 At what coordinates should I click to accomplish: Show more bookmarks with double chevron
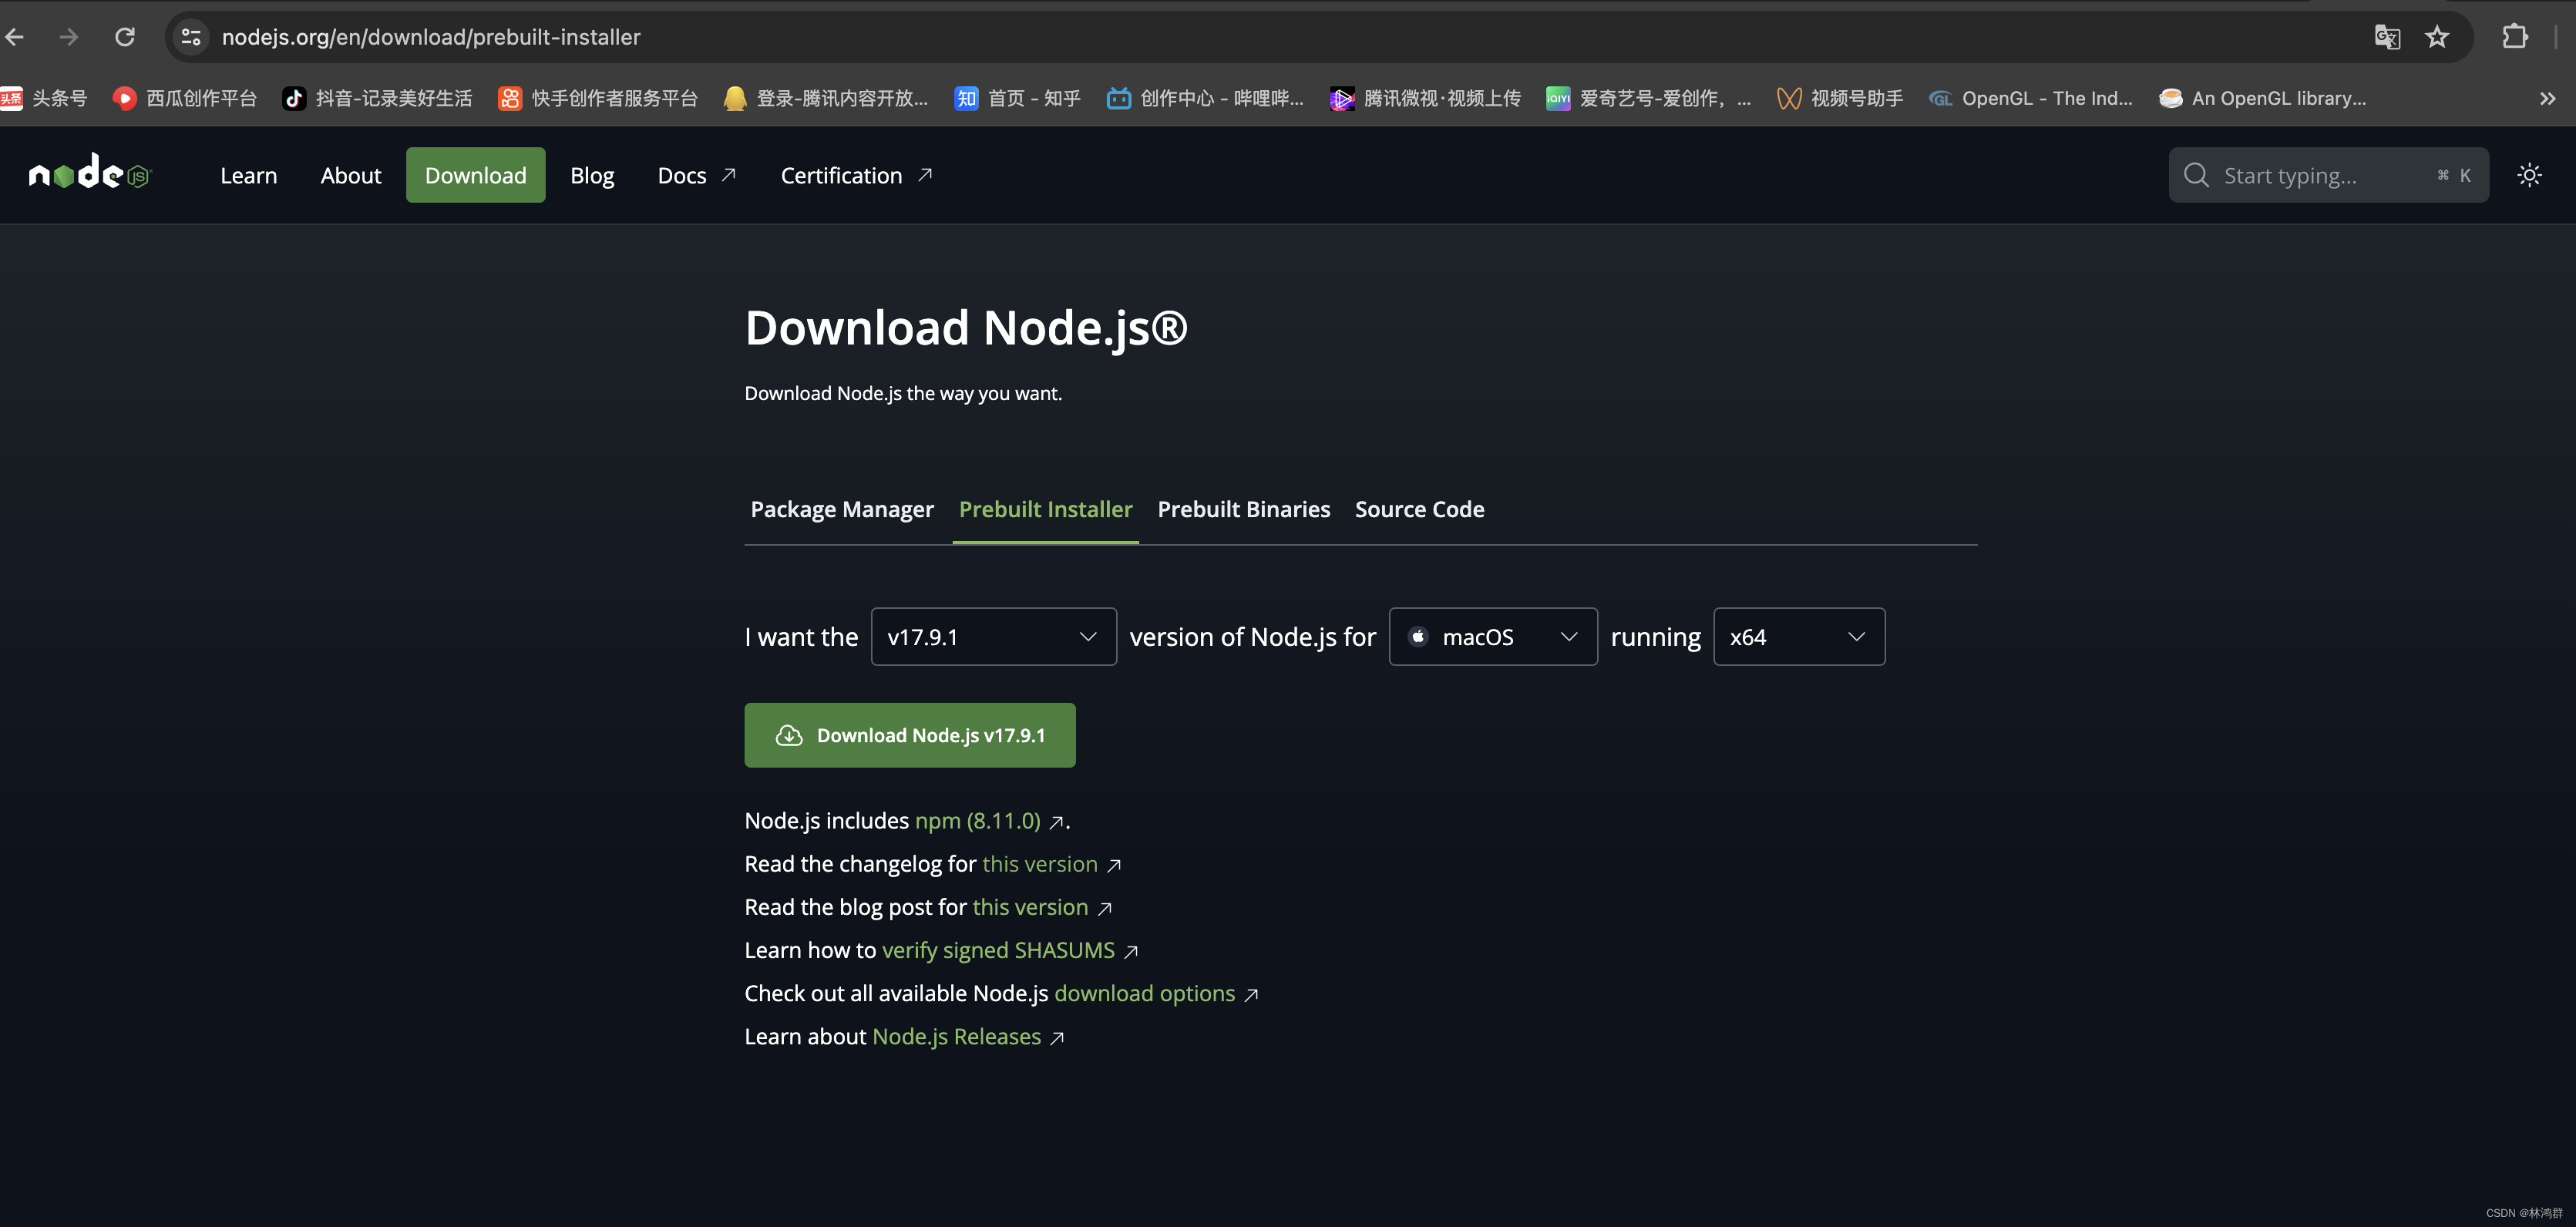pos(2547,98)
